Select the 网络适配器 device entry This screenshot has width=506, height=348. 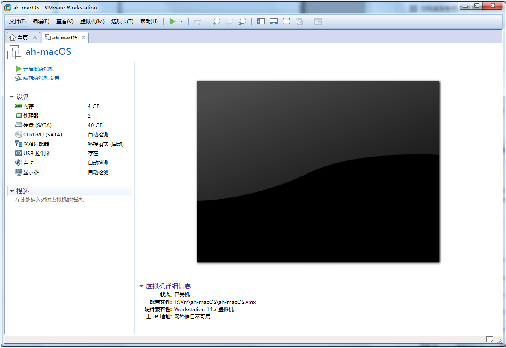pos(36,144)
